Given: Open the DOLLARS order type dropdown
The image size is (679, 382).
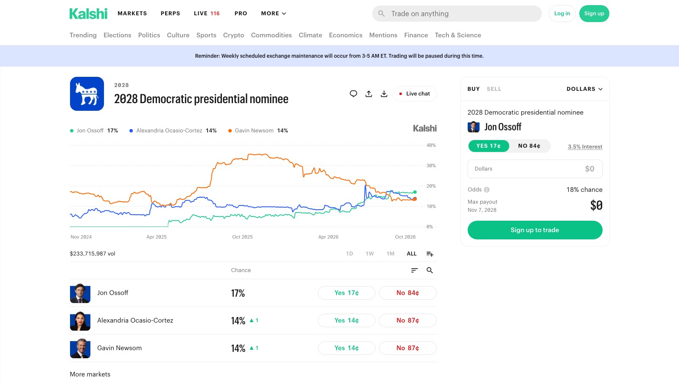Looking at the screenshot, I should (584, 89).
